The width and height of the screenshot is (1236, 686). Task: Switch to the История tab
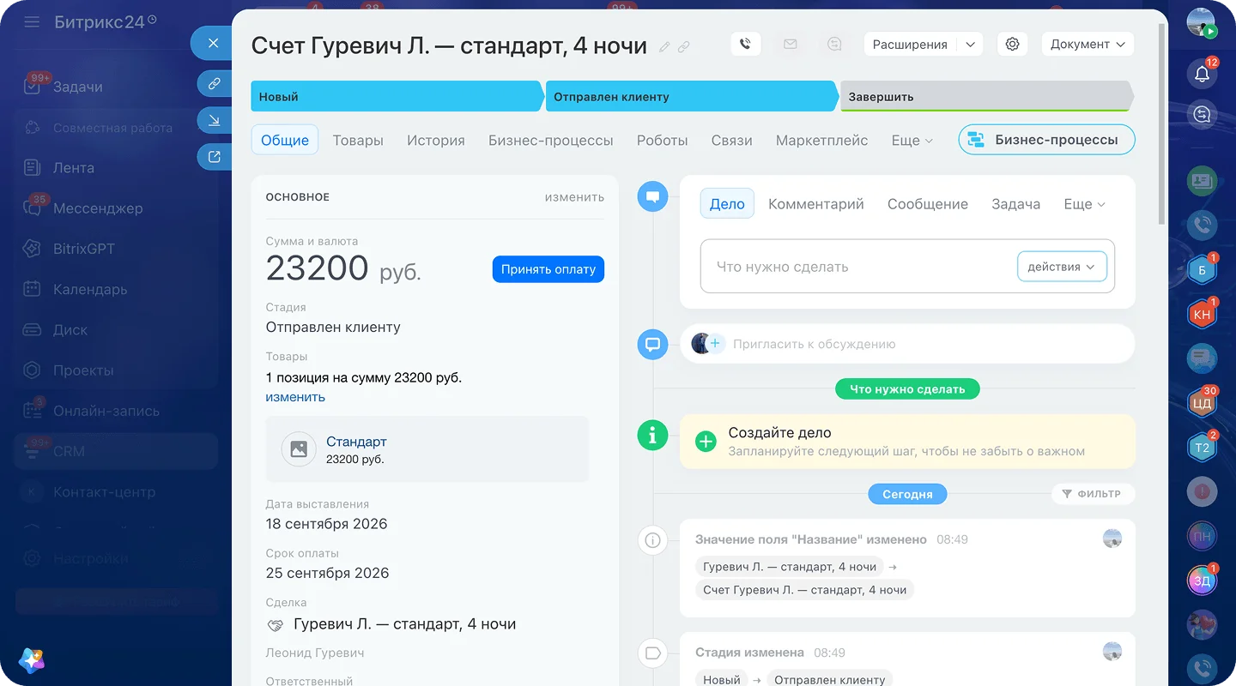(x=436, y=141)
